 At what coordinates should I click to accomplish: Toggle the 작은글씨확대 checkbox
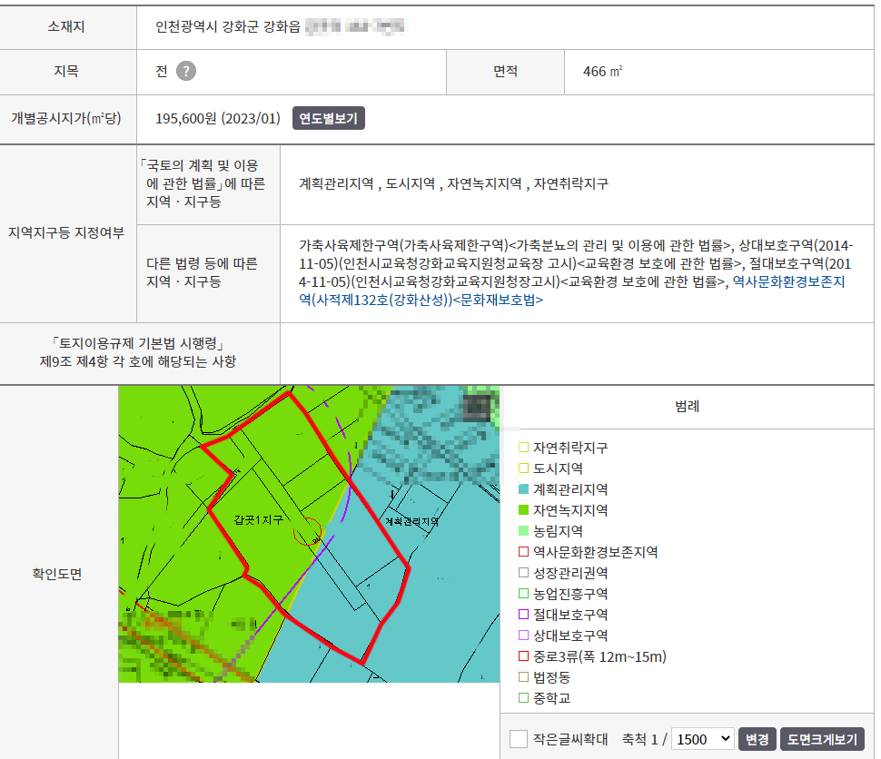[x=519, y=739]
